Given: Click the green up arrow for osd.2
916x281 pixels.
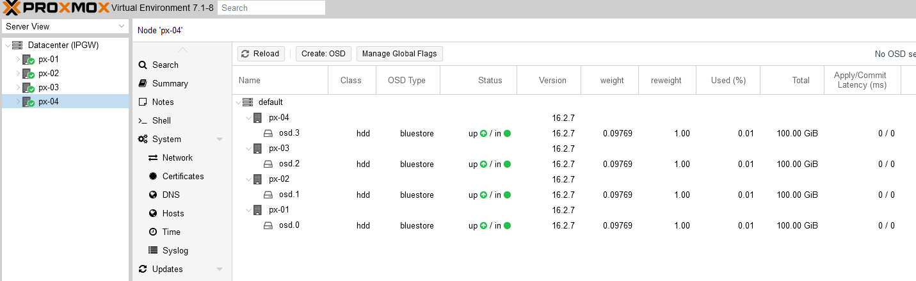Looking at the screenshot, I should coord(483,165).
